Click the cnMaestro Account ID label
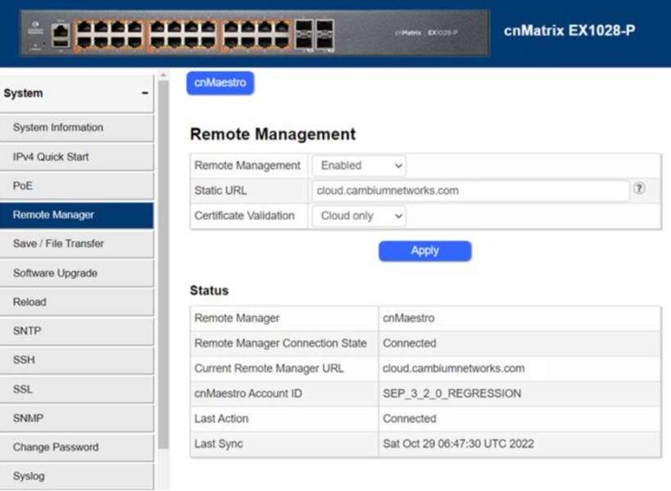This screenshot has height=491, width=671. [x=248, y=394]
